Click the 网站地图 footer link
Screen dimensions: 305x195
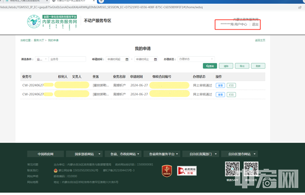point(33,182)
